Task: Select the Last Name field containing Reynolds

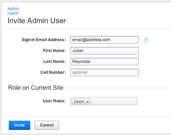Action: coord(104,62)
